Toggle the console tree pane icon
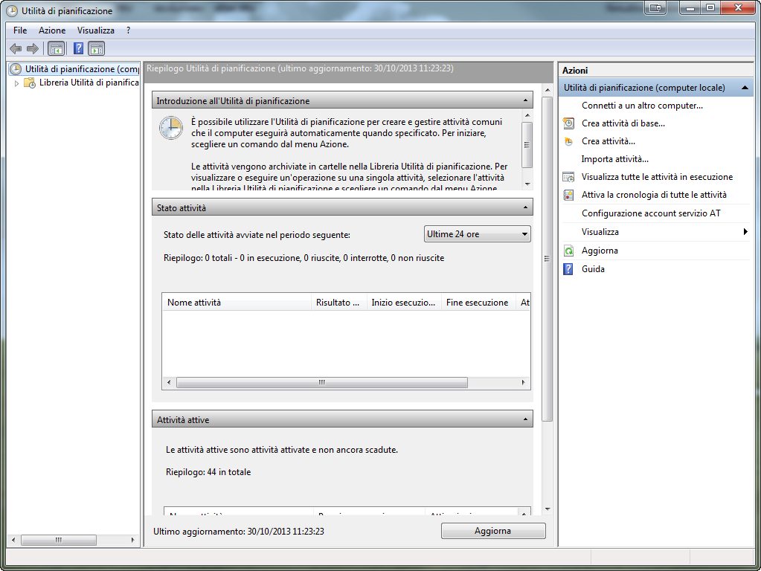This screenshot has height=571, width=761. click(x=56, y=49)
